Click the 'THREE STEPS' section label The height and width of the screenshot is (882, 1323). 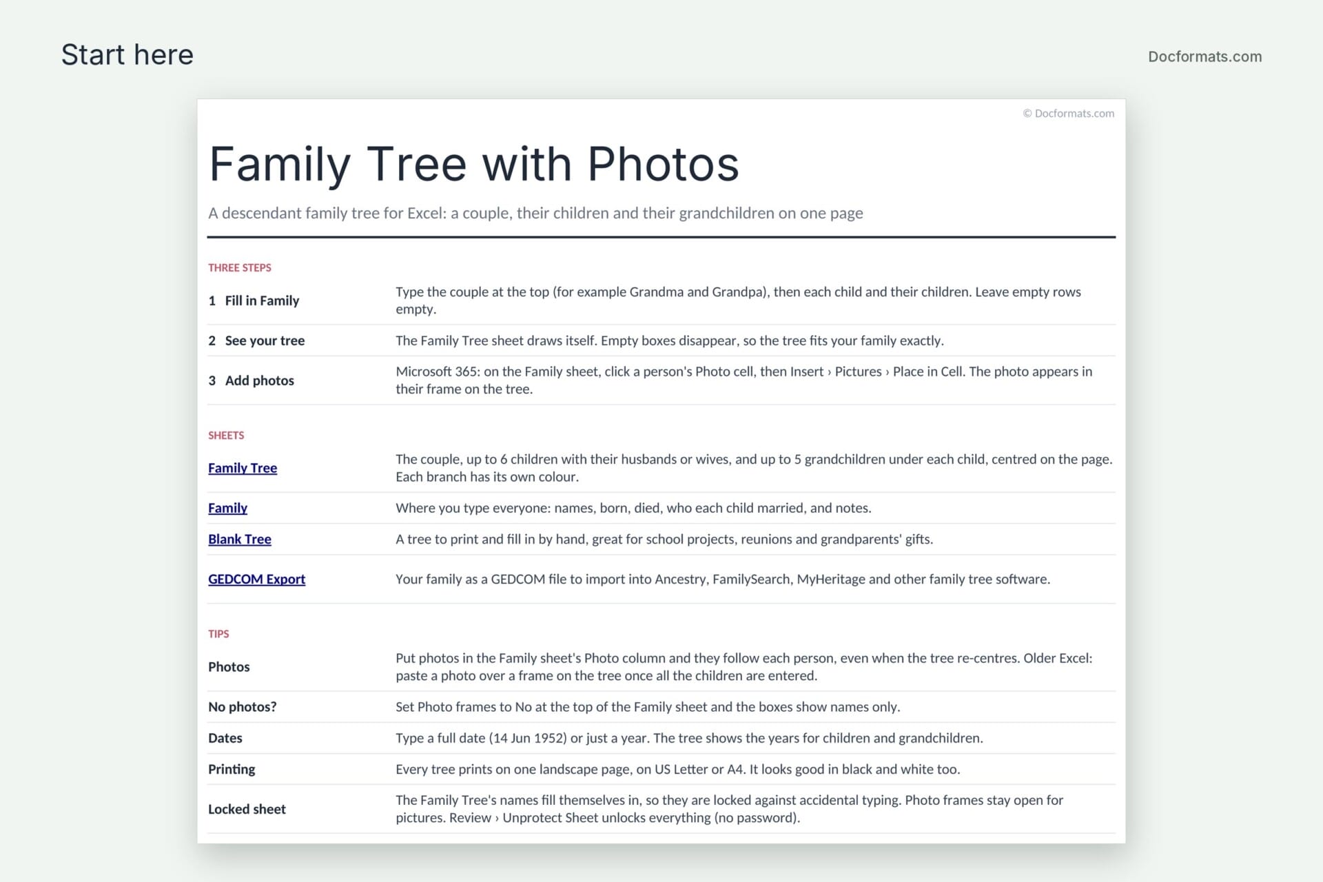240,267
